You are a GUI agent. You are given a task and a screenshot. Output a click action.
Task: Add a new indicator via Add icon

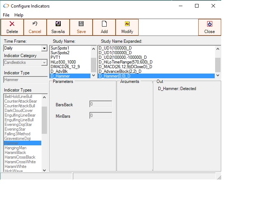[104, 24]
